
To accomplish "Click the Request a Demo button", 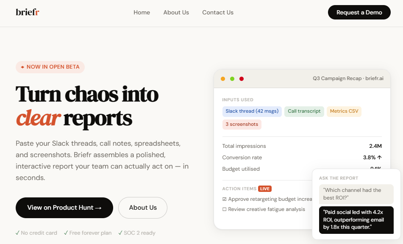I will pos(359,12).
